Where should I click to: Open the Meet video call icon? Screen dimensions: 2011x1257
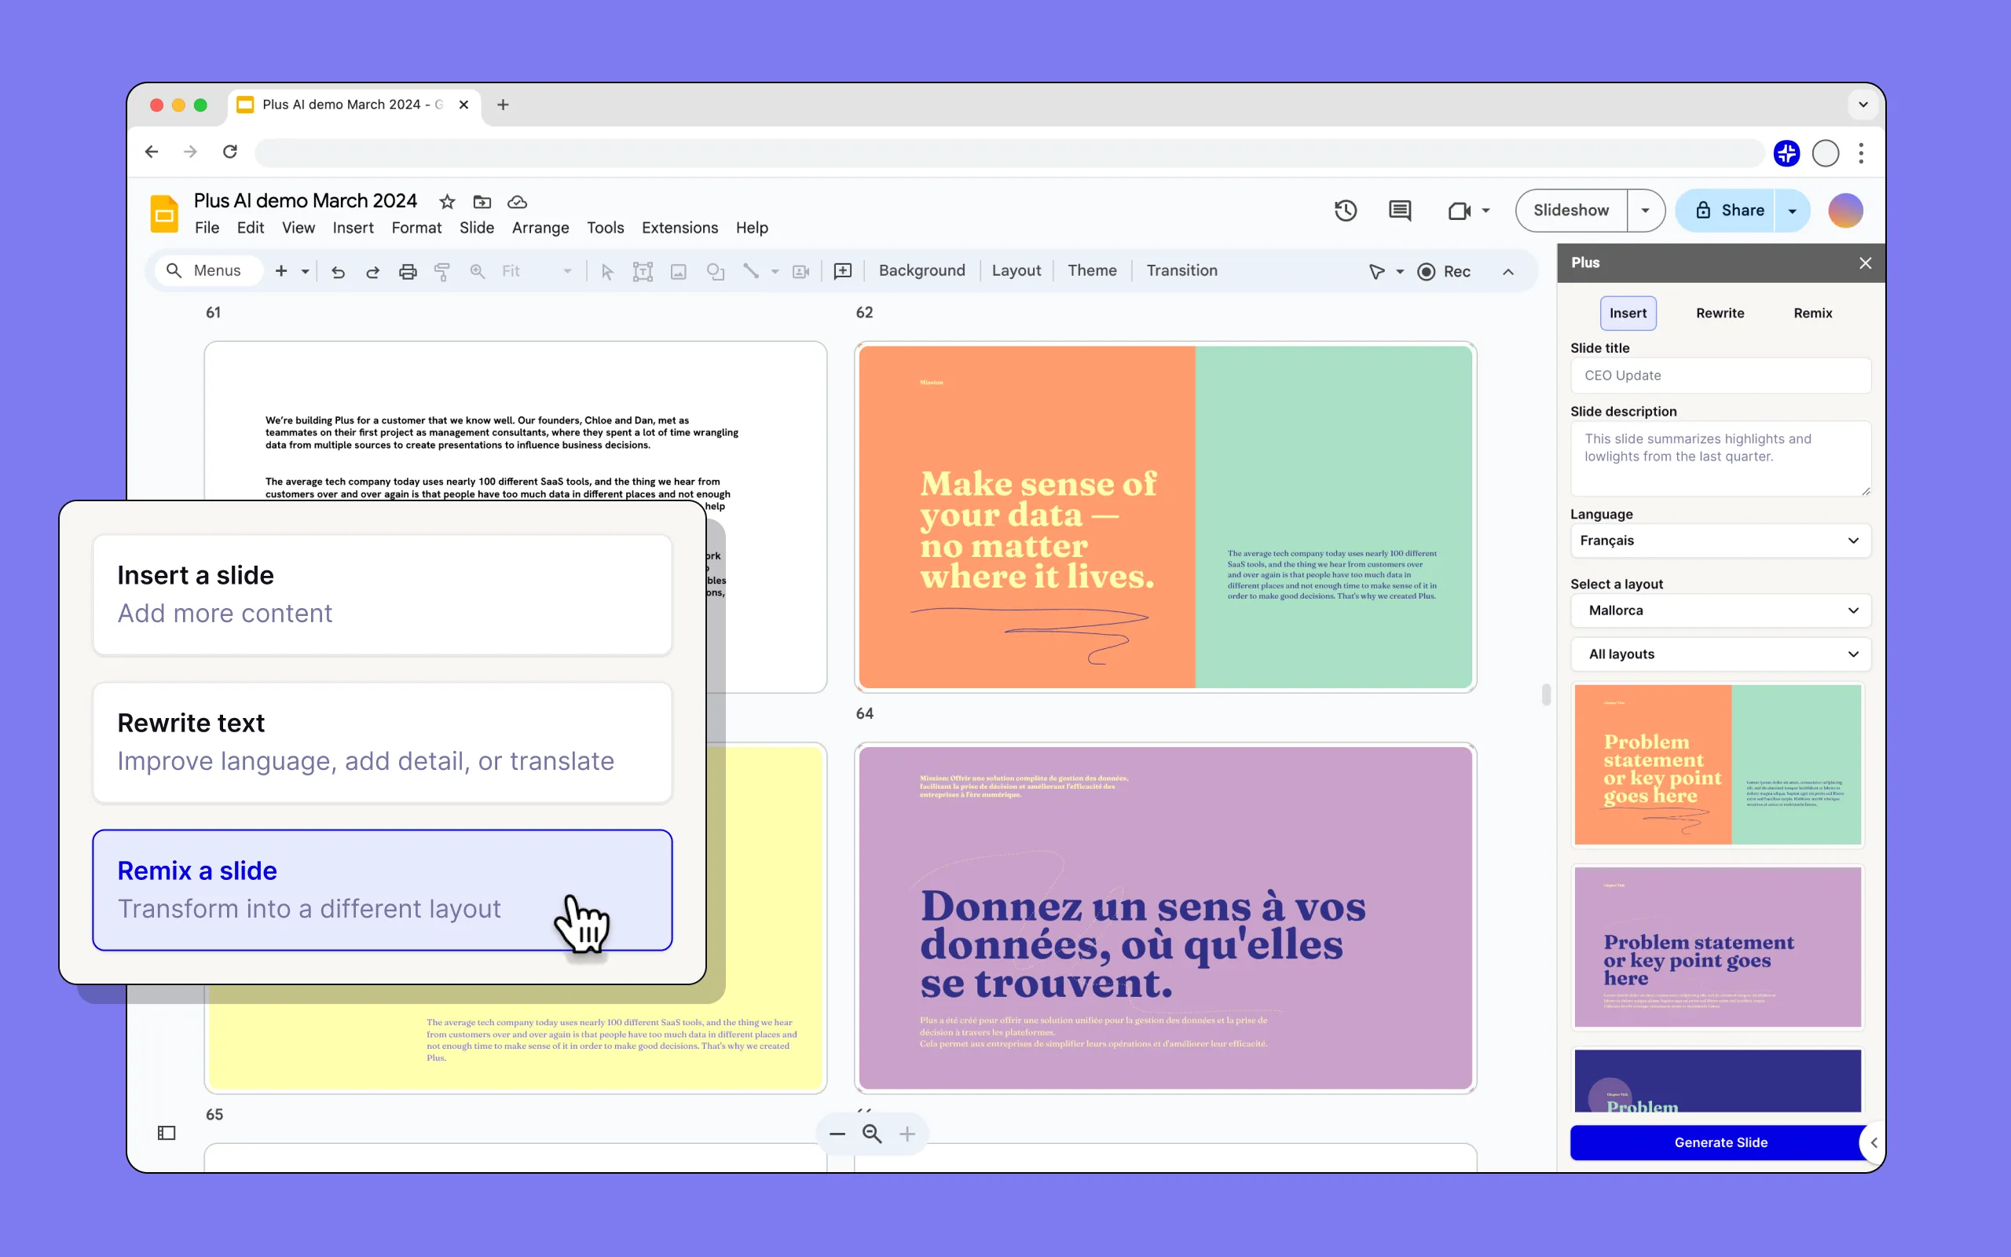coord(1460,211)
